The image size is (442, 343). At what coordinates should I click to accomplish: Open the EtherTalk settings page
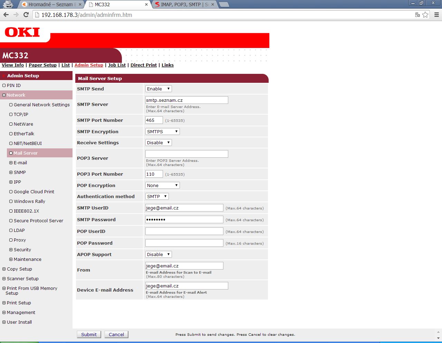click(24, 134)
